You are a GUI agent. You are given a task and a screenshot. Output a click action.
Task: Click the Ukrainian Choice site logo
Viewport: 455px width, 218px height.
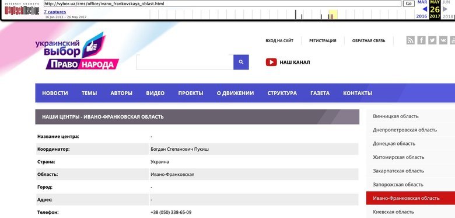[77, 51]
